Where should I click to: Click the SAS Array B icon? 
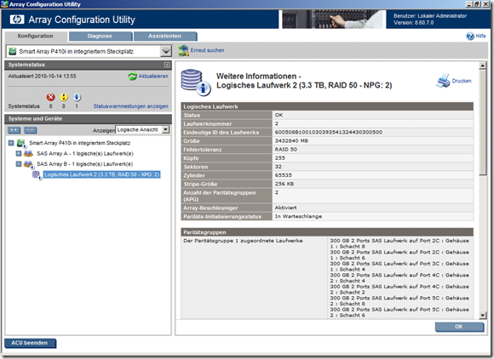point(28,164)
